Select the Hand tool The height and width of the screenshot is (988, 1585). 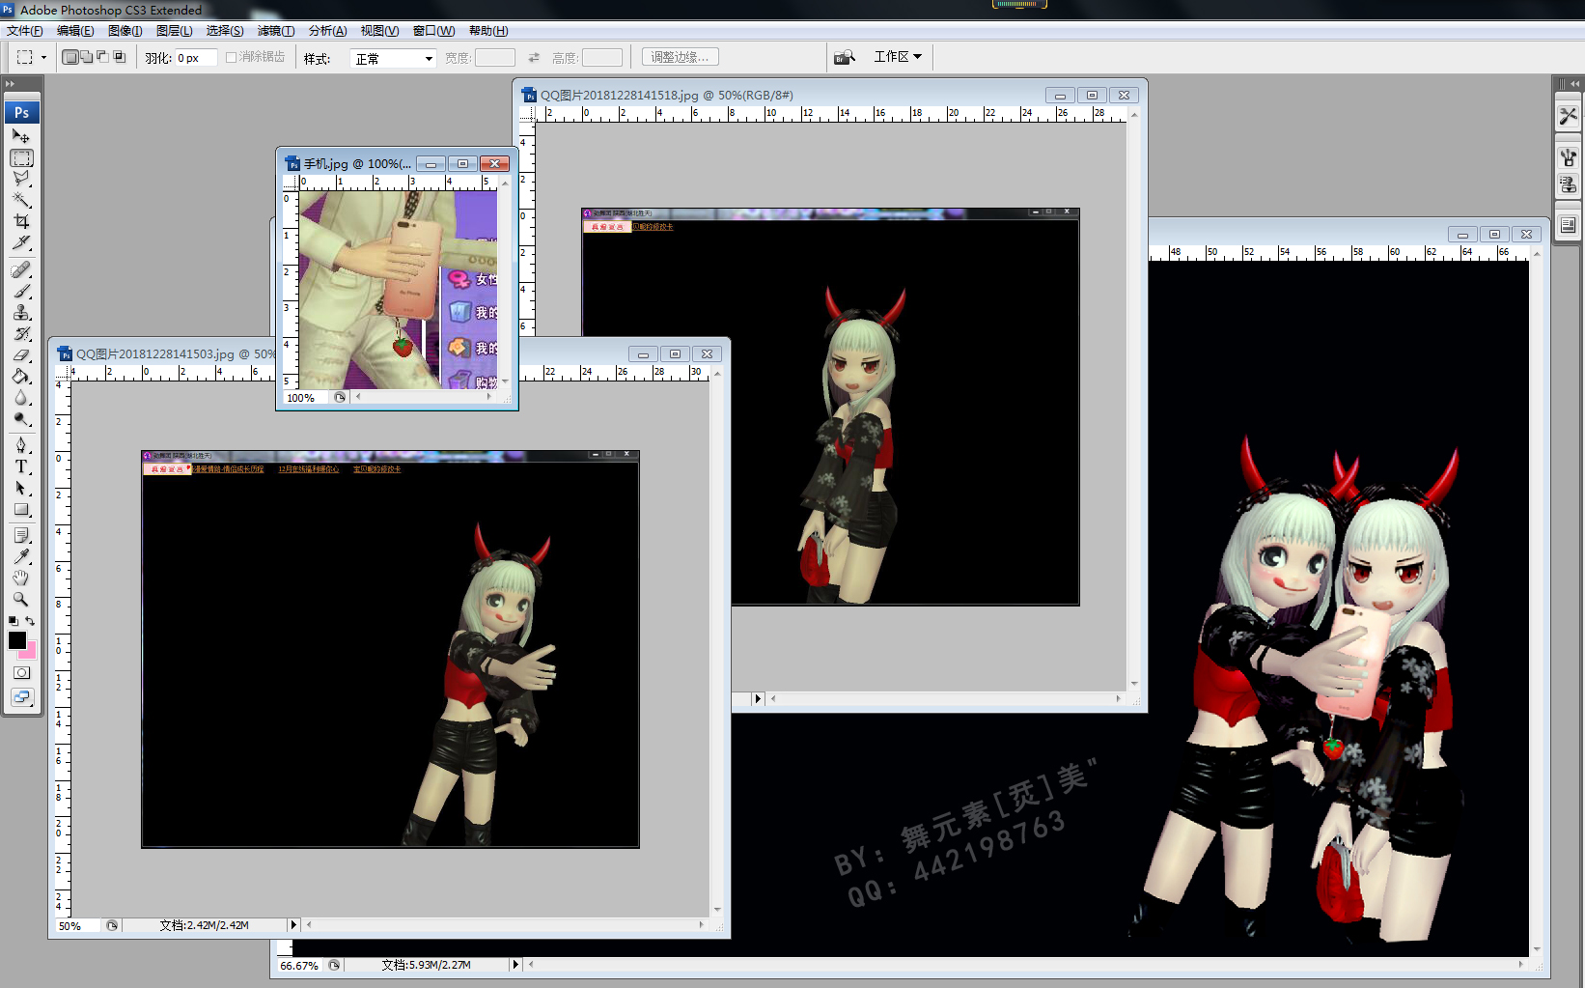coord(21,578)
